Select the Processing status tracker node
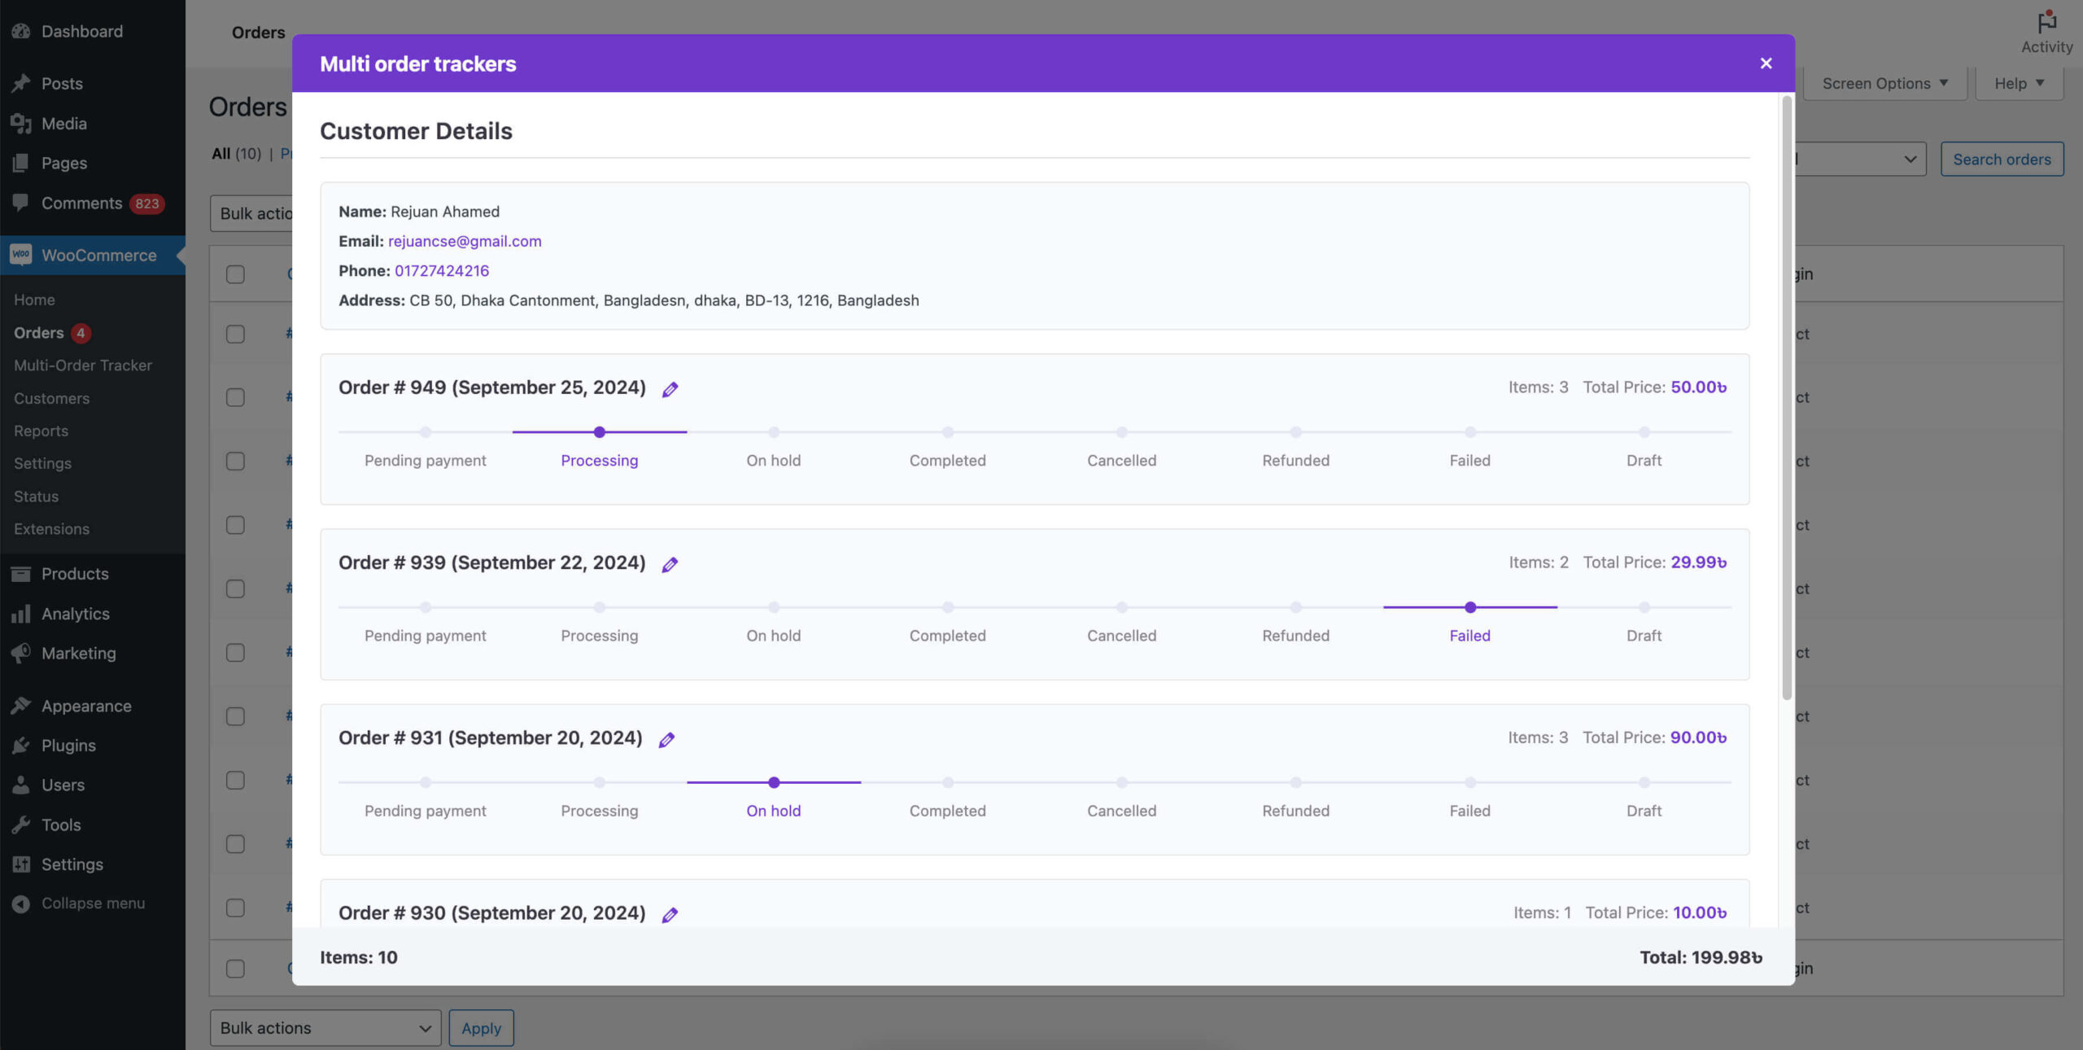Screen dimensions: 2083x1050 pyautogui.click(x=598, y=431)
